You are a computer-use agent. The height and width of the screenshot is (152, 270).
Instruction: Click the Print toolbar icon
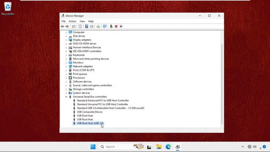[x=98, y=26]
